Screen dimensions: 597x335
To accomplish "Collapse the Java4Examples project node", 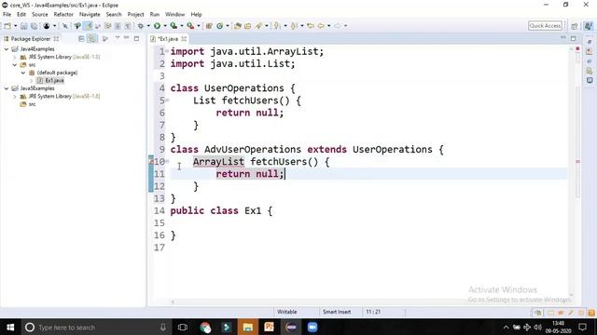I will pyautogui.click(x=7, y=49).
